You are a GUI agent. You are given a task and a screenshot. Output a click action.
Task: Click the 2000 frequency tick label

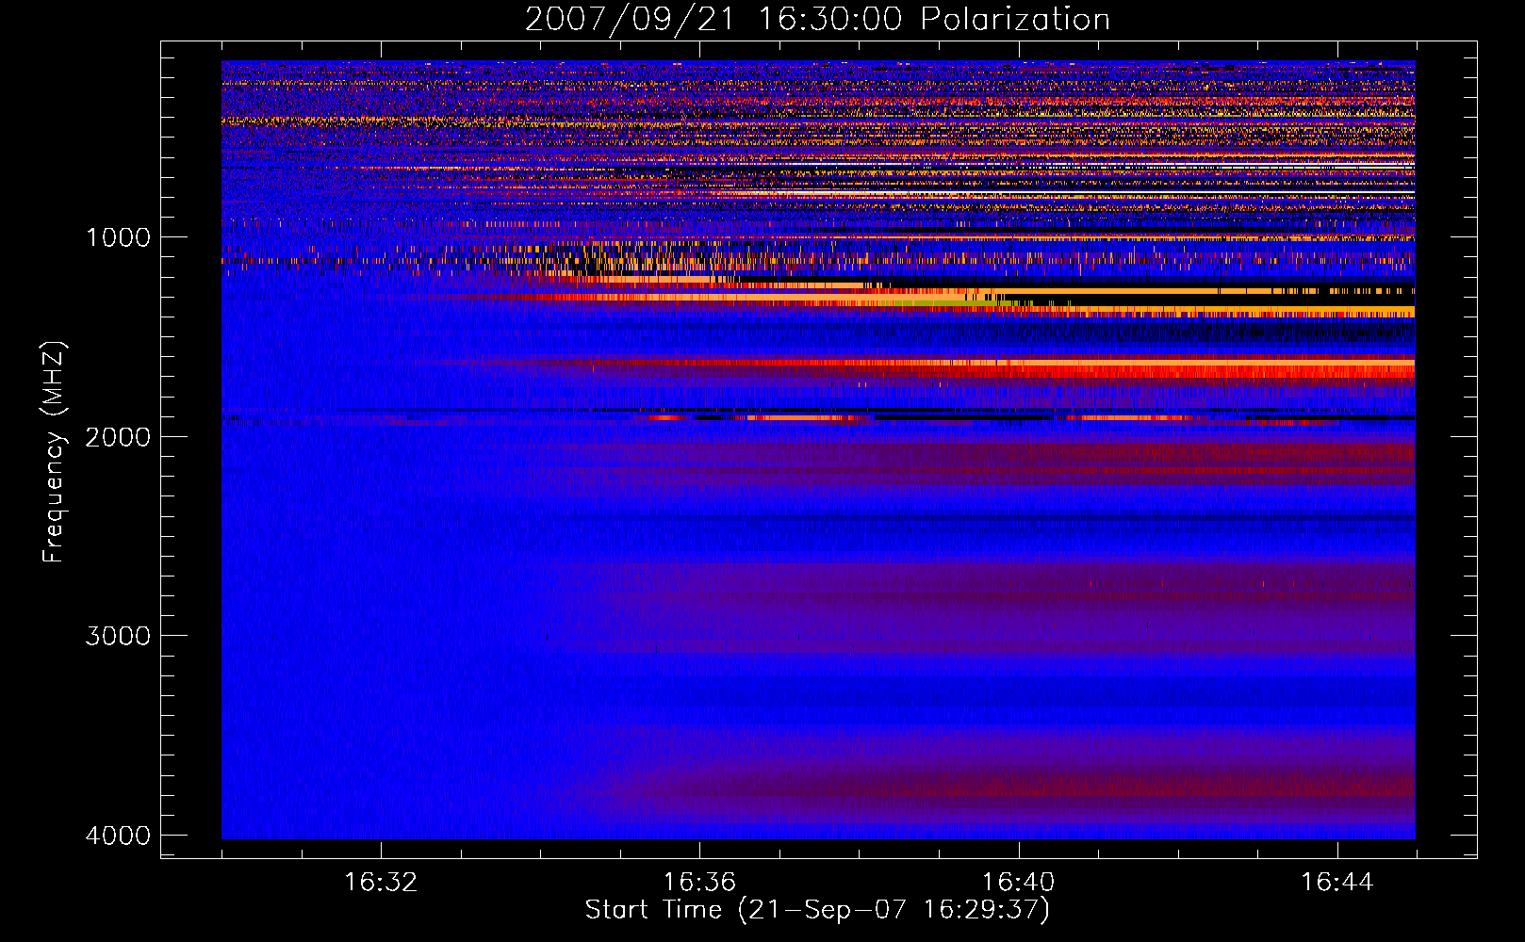point(118,436)
